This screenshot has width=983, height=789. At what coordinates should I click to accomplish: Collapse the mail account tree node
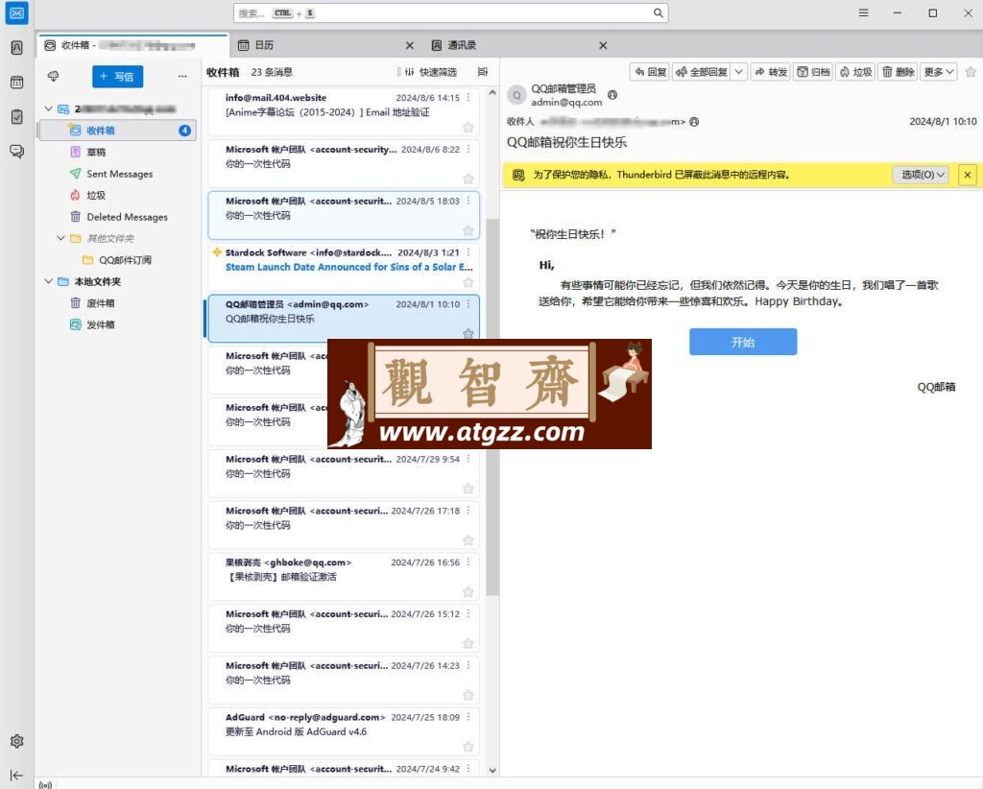[x=48, y=108]
